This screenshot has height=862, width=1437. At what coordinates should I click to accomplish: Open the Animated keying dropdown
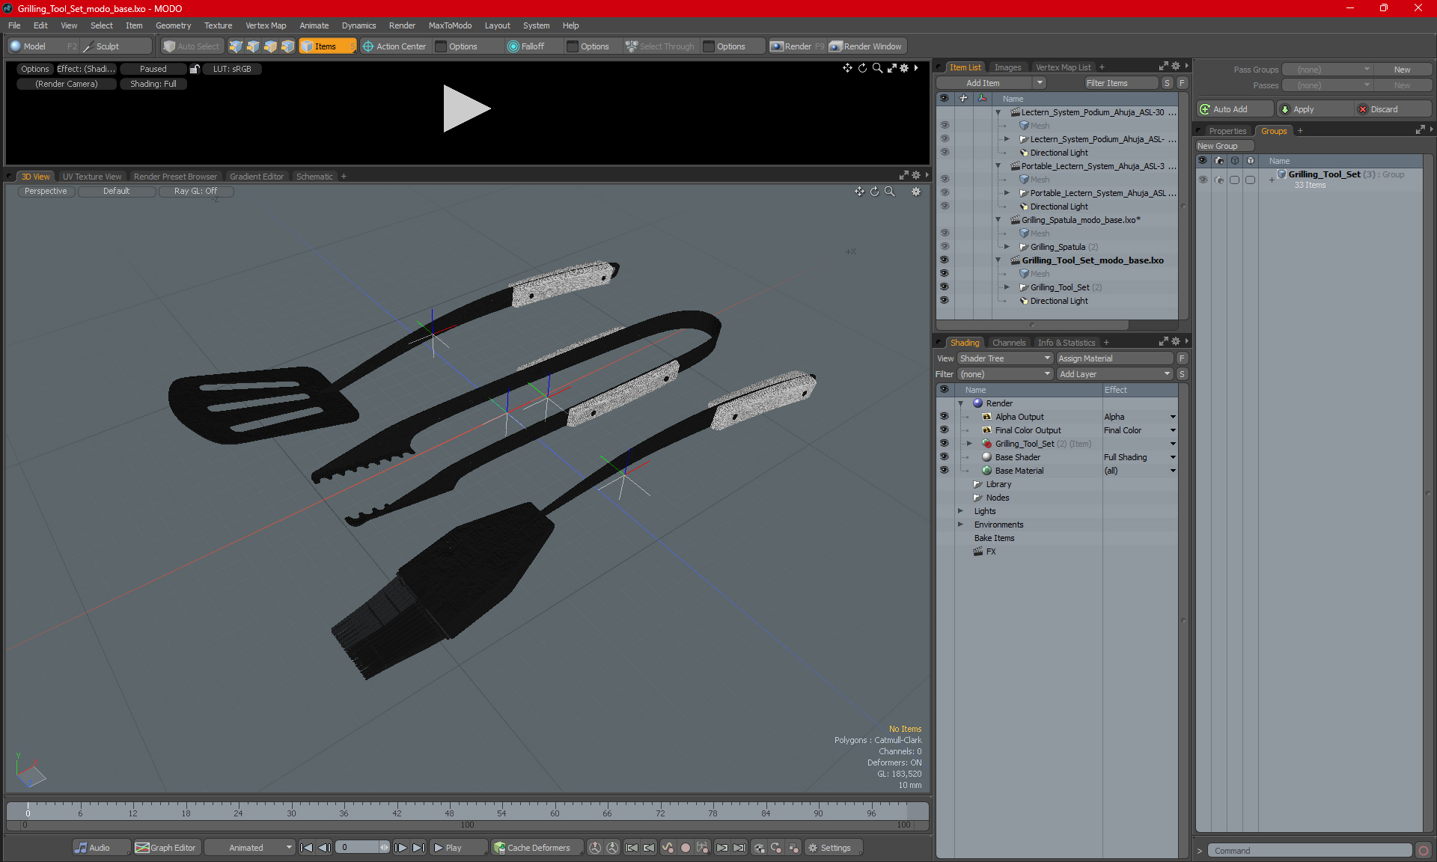click(x=250, y=848)
